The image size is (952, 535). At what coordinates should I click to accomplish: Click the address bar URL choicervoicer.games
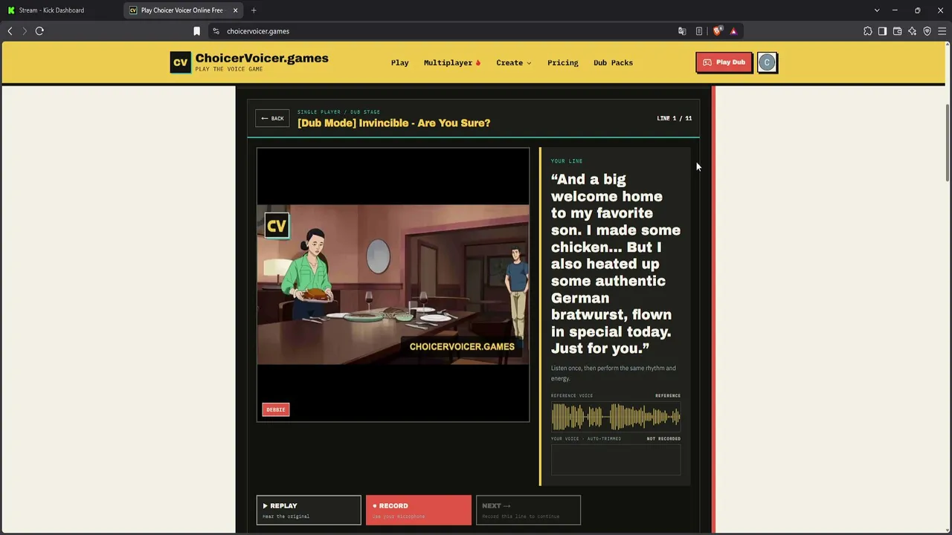click(258, 31)
